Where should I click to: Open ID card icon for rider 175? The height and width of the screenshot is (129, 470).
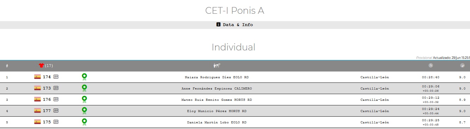(56, 122)
